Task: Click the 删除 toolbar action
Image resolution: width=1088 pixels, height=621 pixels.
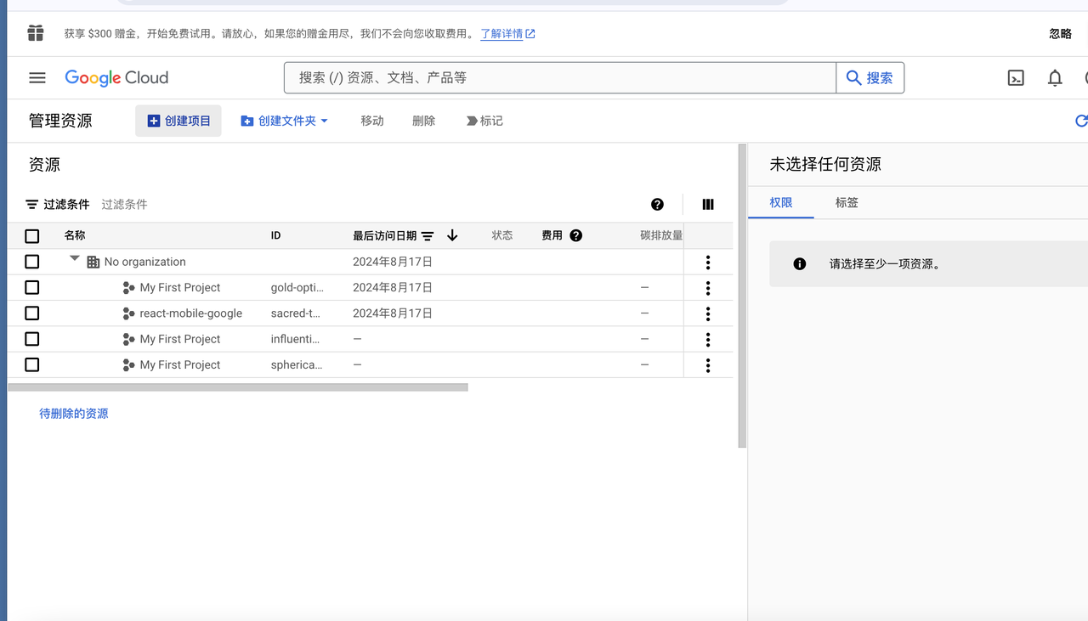Action: [x=424, y=121]
